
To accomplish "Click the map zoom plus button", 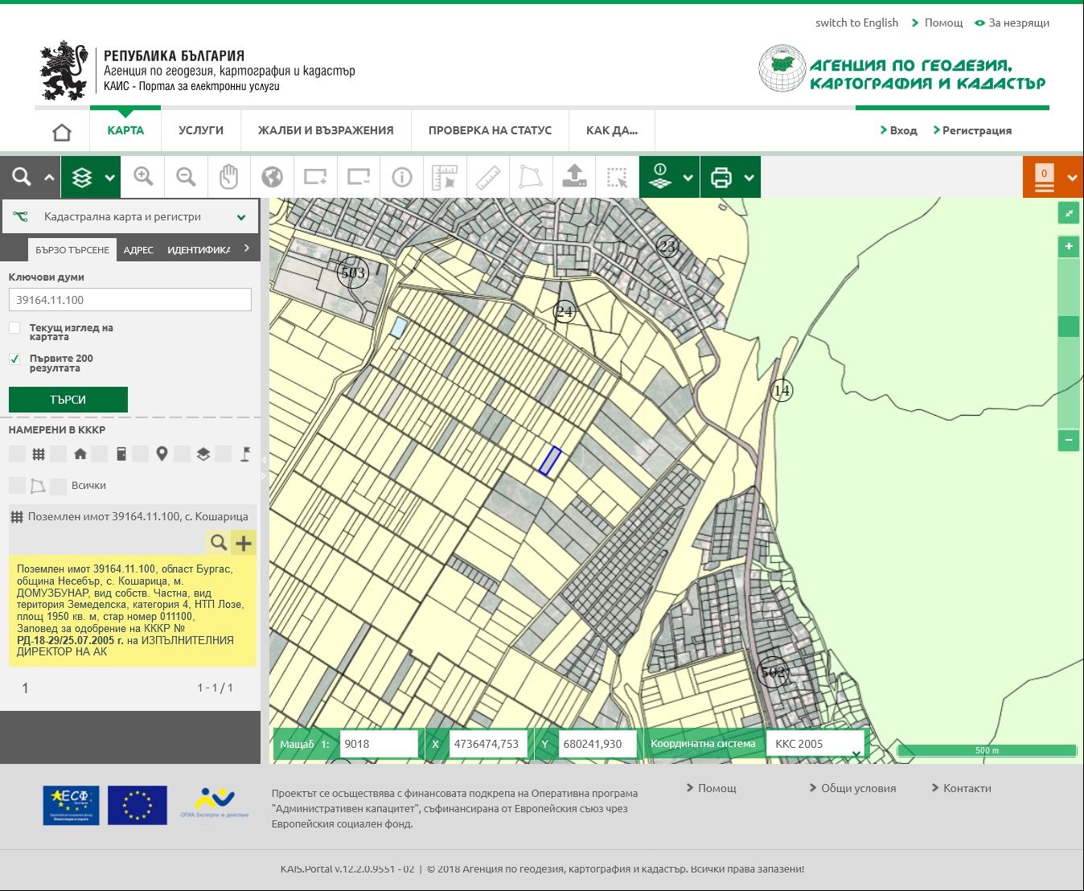I will 1069,246.
